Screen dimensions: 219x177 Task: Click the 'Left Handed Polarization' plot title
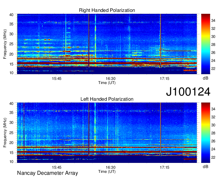107,99
